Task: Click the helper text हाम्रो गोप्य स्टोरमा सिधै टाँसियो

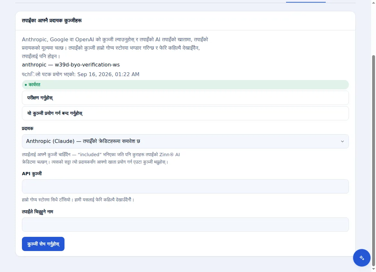Action: 78,199
